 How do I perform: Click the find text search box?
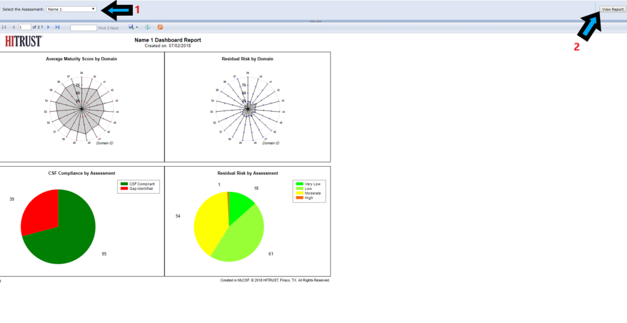[83, 28]
